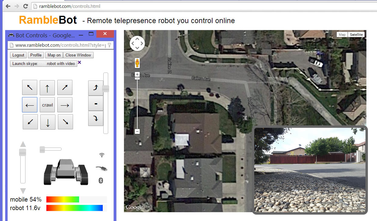Screen dimensions: 377x221
Task: Switch the map to Map view
Action: coord(342,35)
